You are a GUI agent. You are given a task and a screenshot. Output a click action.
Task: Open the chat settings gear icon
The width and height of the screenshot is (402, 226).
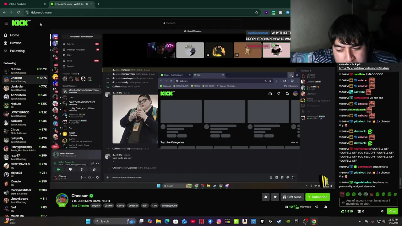(x=382, y=211)
